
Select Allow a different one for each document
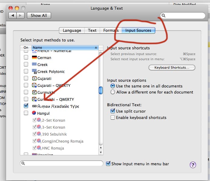click(113, 92)
